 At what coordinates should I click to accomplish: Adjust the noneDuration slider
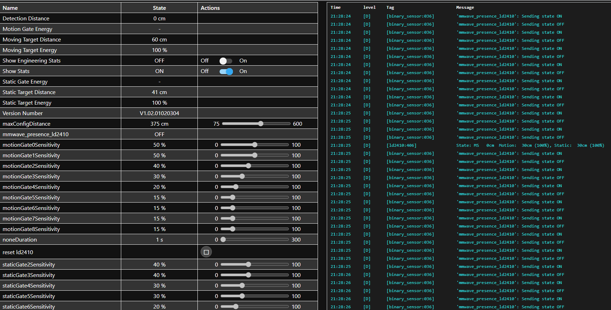(x=255, y=239)
